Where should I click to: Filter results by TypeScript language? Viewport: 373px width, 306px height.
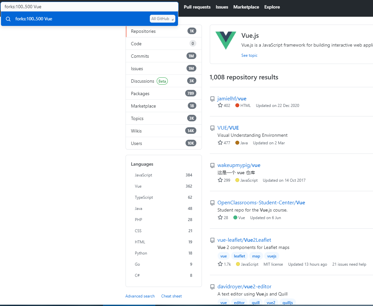pos(164,197)
